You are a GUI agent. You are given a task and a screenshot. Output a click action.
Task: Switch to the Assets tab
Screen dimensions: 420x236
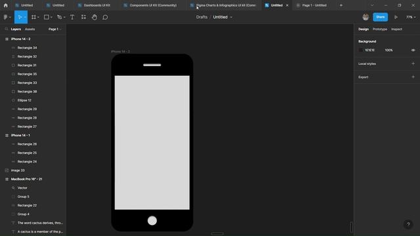30,29
